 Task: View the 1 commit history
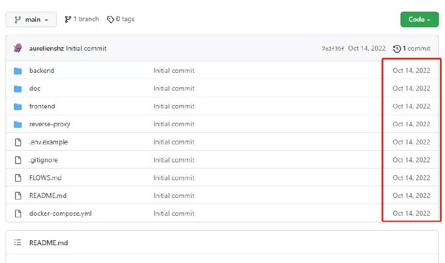pos(412,48)
